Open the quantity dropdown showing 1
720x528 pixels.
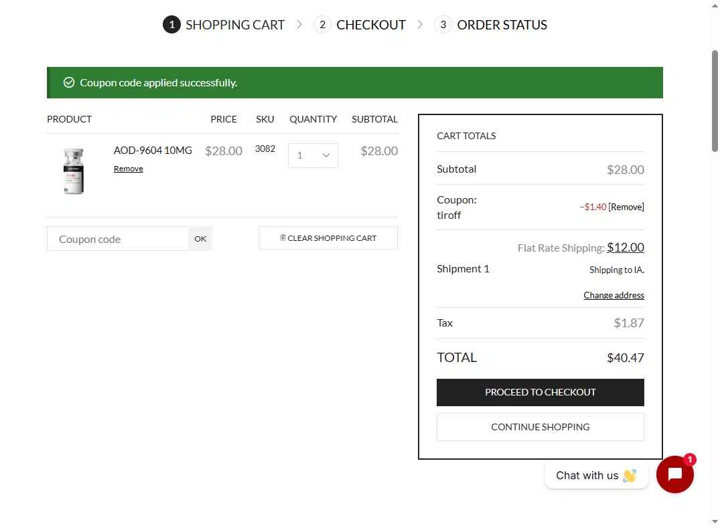tap(313, 155)
